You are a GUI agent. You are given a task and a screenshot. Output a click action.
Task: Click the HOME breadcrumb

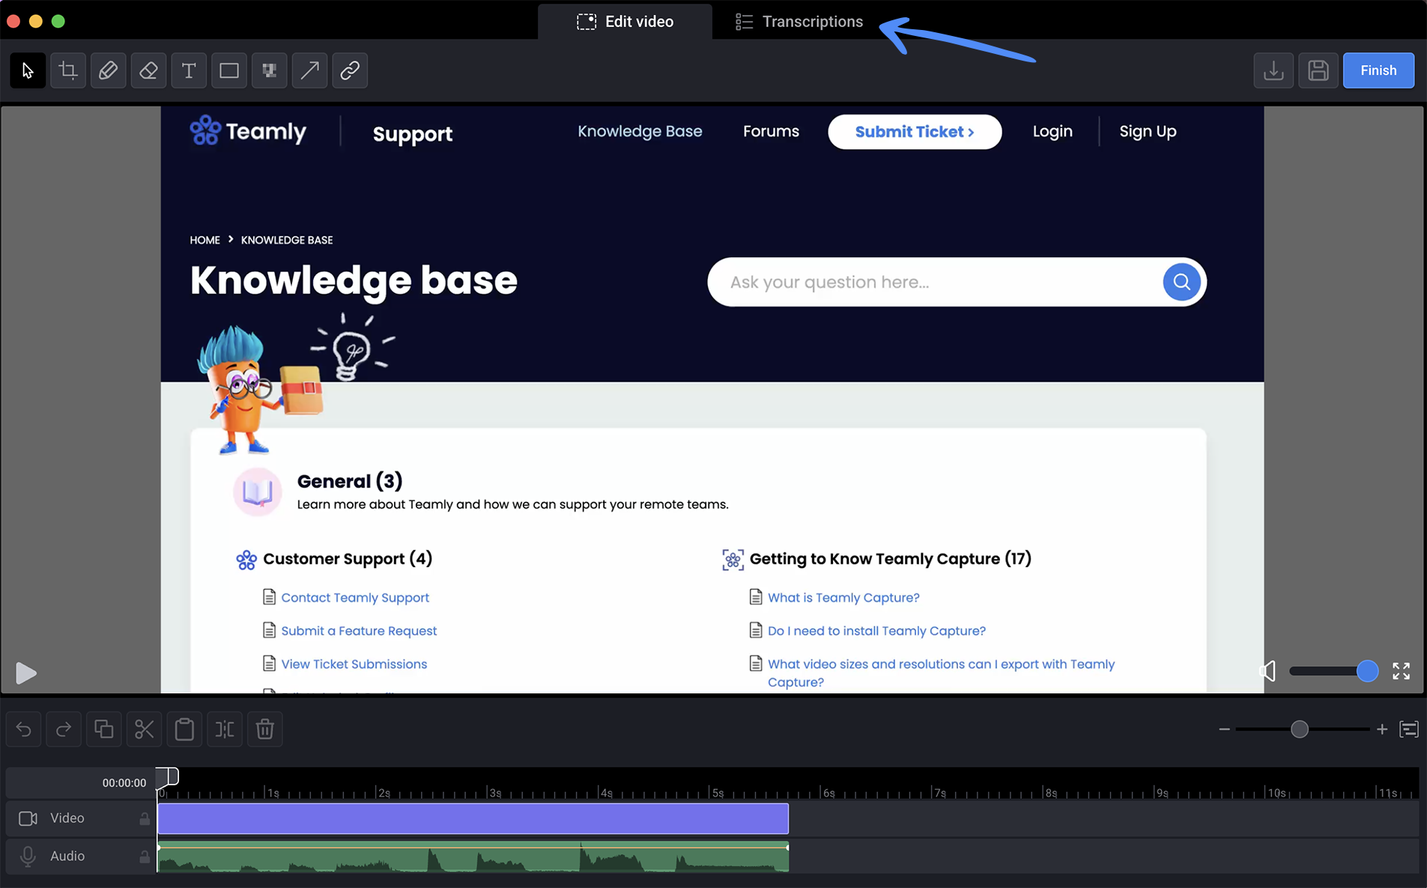204,240
